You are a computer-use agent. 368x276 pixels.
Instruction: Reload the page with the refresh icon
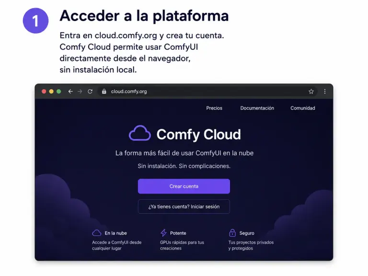[x=90, y=92]
